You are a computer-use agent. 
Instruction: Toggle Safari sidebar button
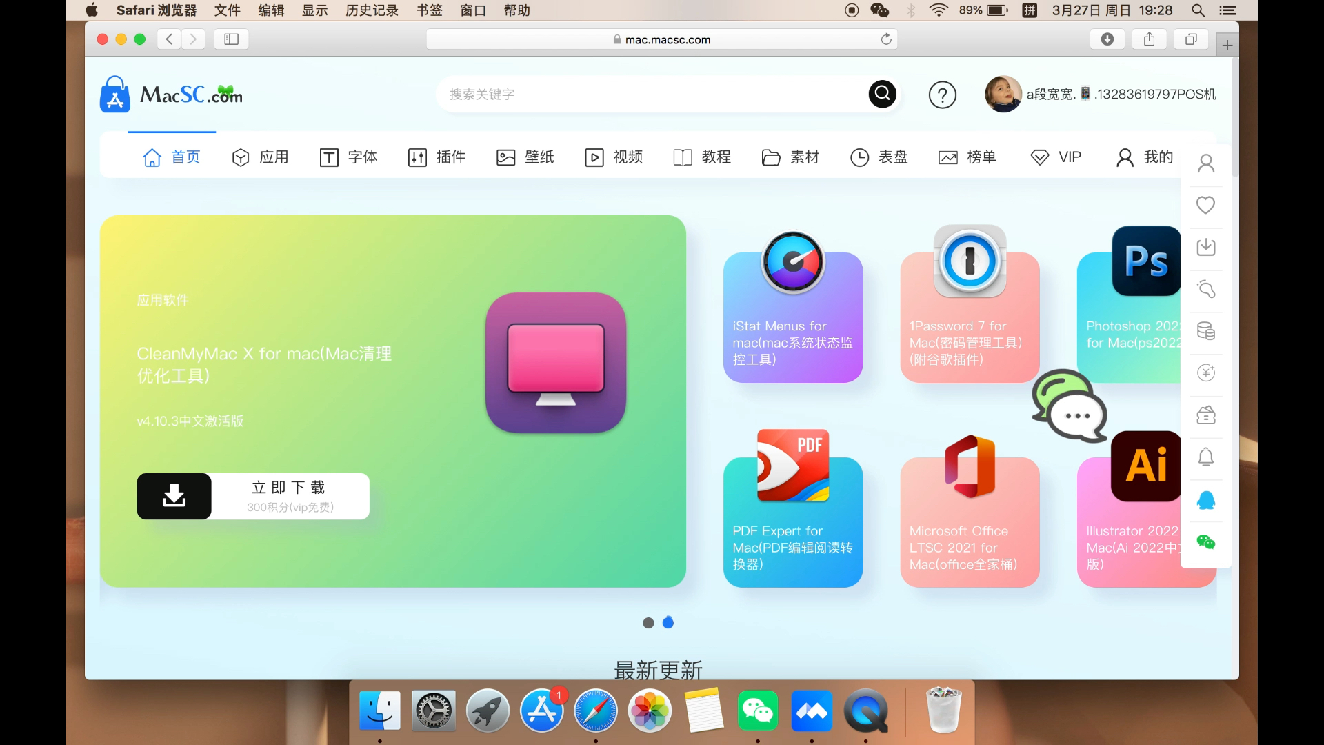pos(231,39)
